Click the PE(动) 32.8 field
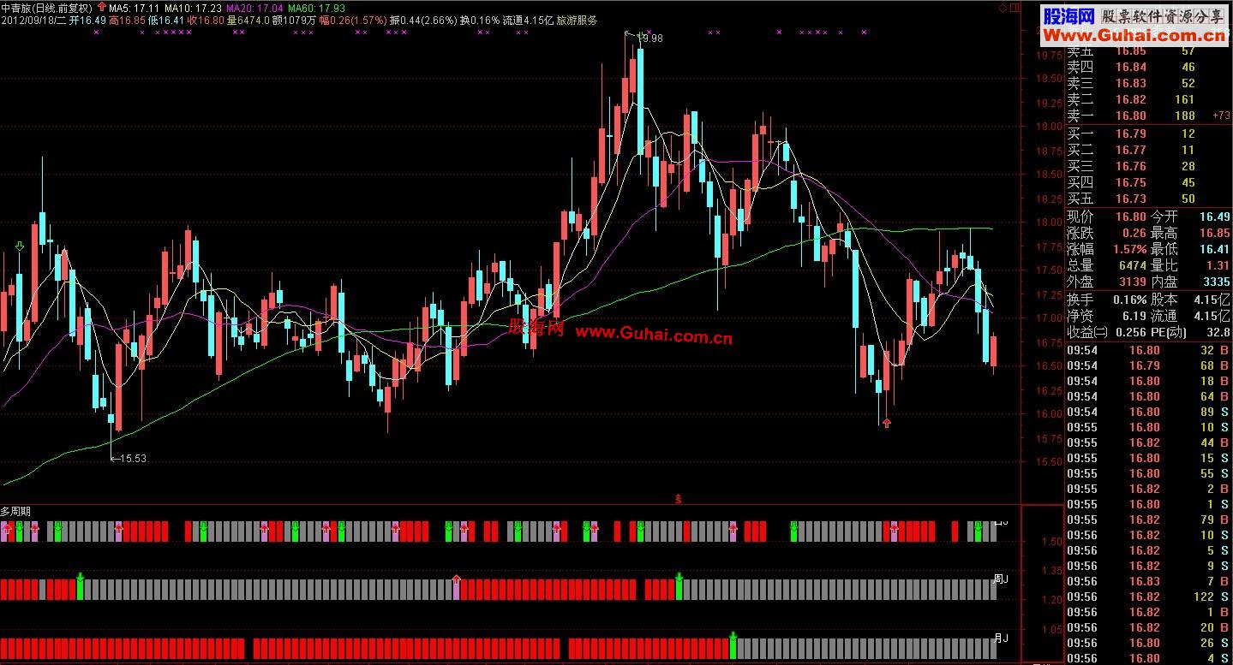Image resolution: width=1233 pixels, height=665 pixels. (x=1190, y=333)
